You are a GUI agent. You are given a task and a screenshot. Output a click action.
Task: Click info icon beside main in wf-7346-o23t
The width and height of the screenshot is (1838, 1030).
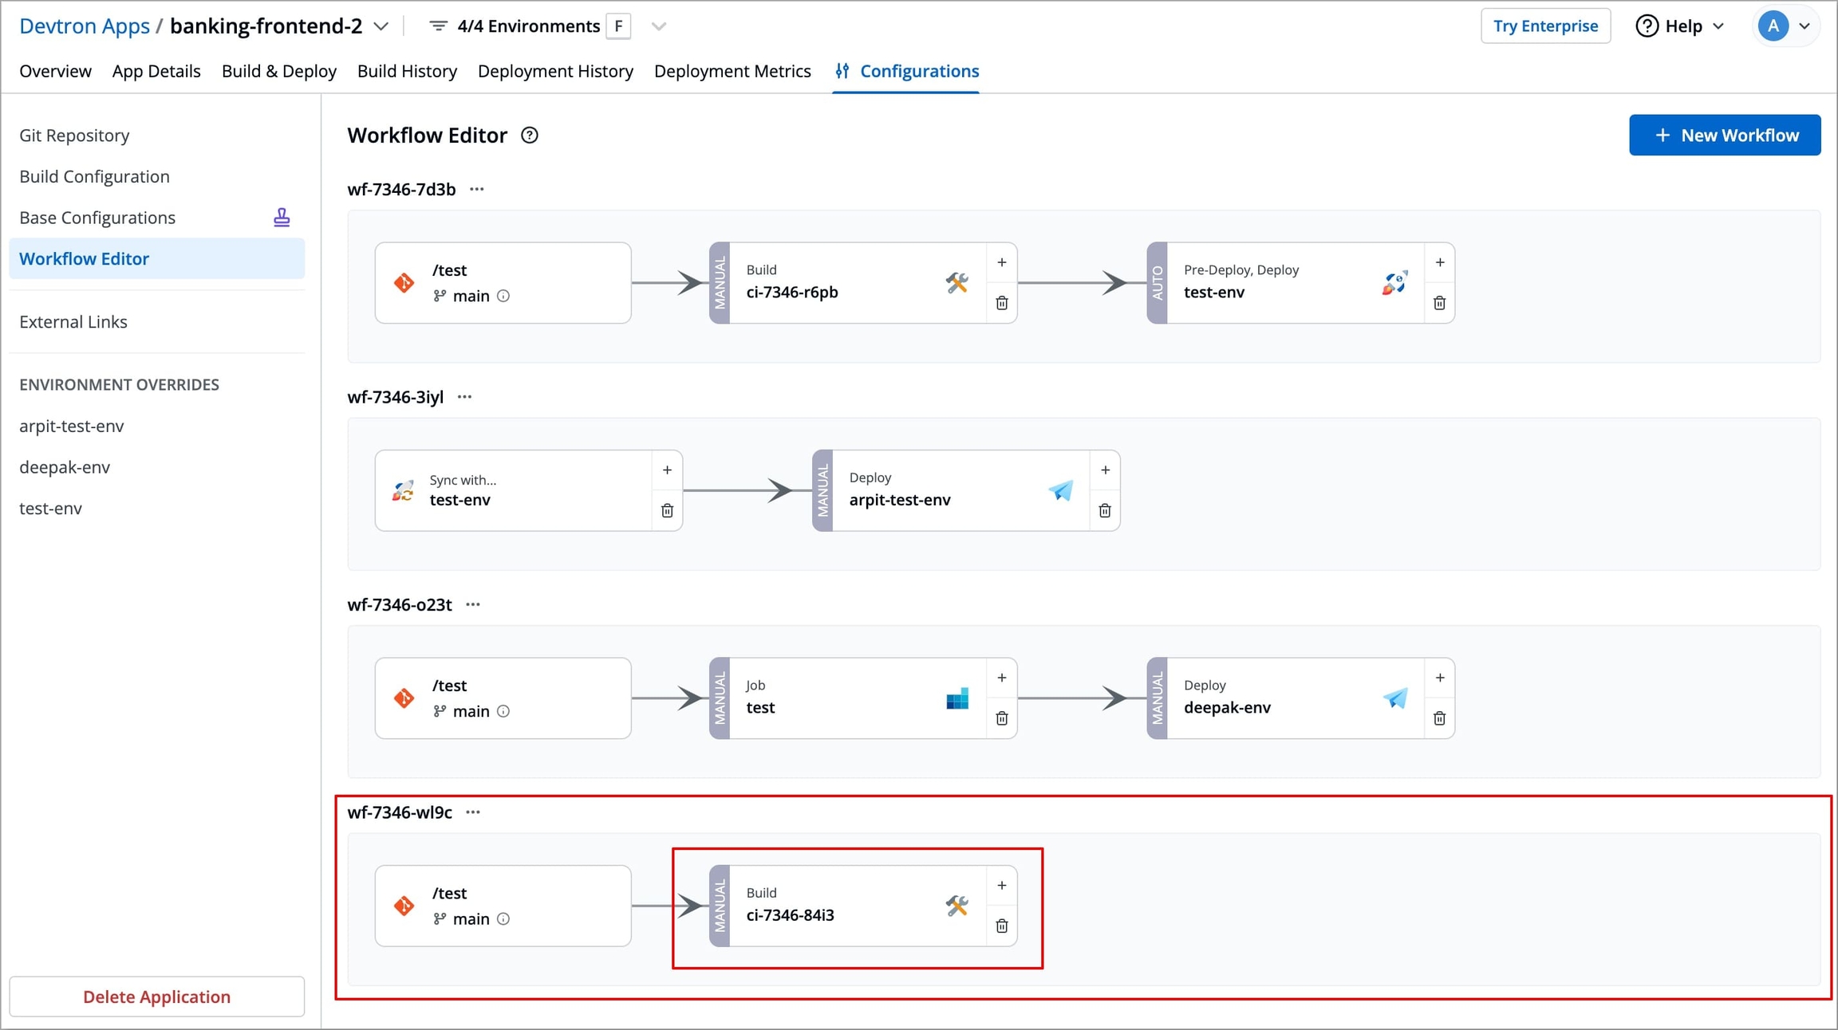tap(503, 711)
